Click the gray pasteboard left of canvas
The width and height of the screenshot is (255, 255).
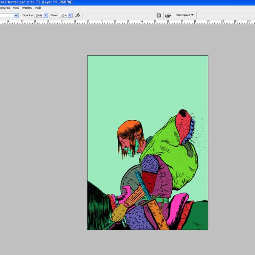(x=42, y=127)
